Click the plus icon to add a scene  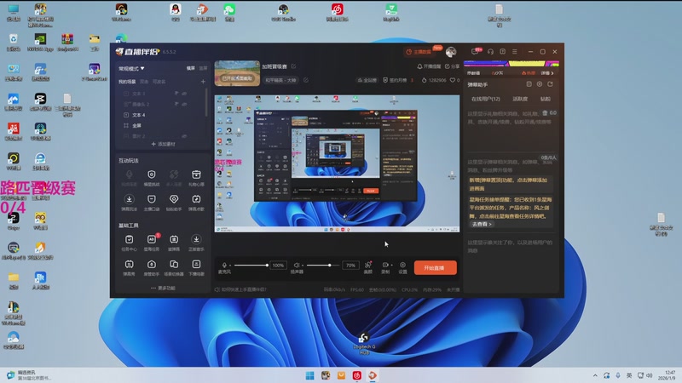coord(203,82)
